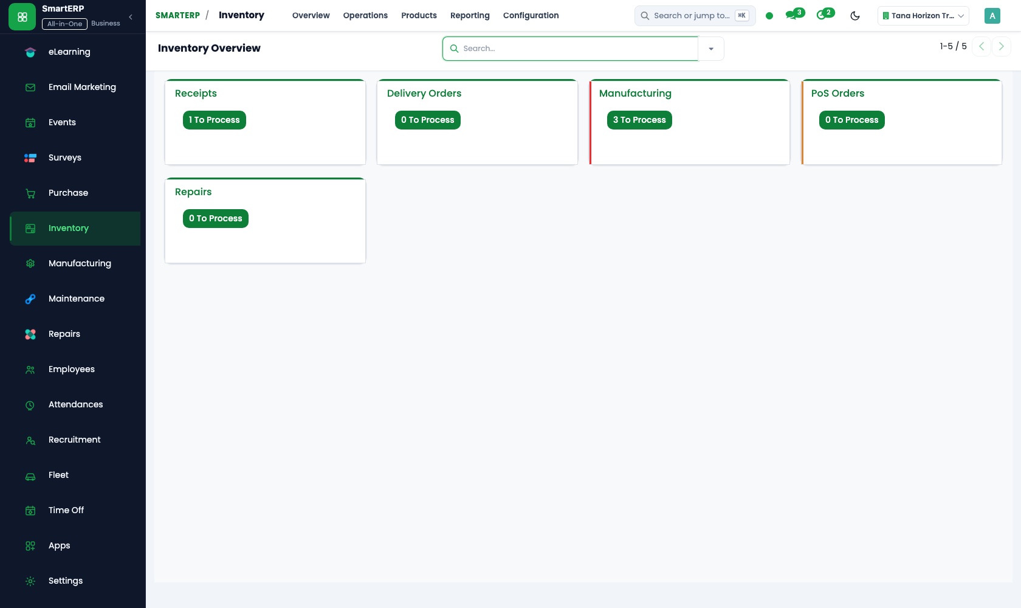Open the Receipts card title
Image resolution: width=1021 pixels, height=608 pixels.
point(196,94)
